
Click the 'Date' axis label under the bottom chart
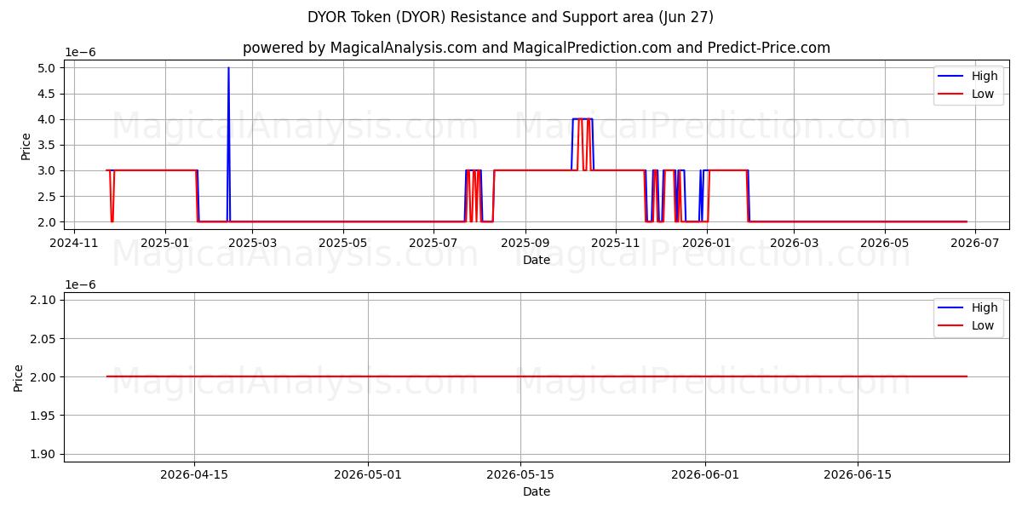click(x=537, y=491)
